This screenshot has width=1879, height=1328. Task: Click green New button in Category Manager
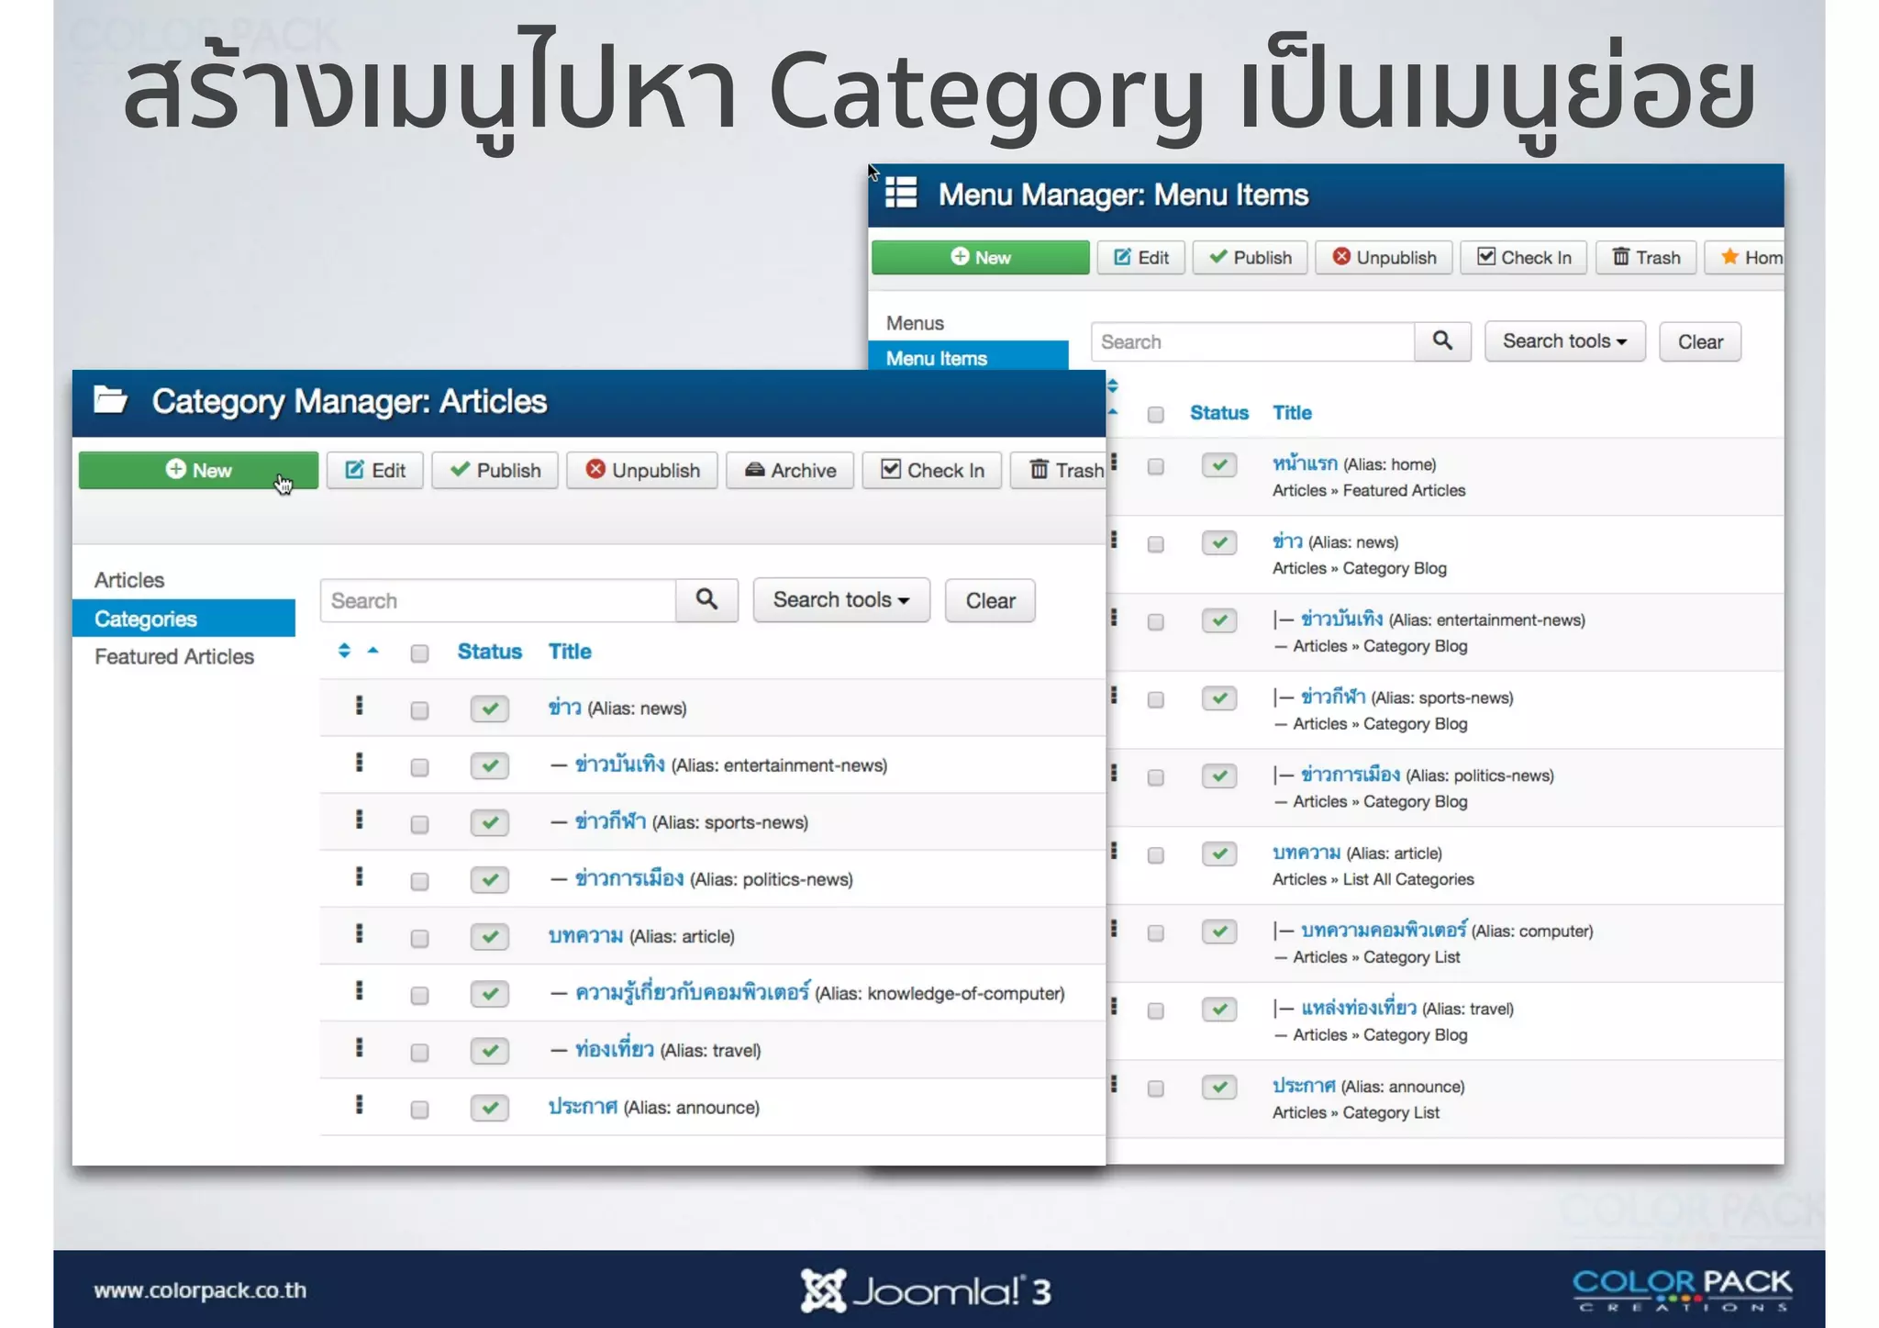pos(198,471)
